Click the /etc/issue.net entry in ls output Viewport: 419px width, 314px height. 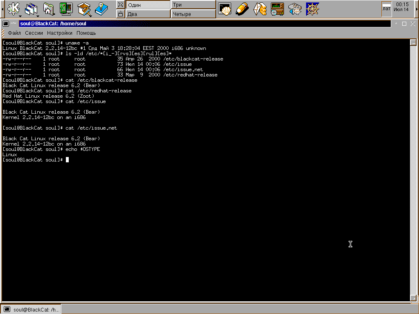tap(183, 70)
